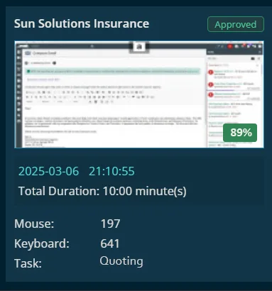The height and width of the screenshot is (291, 272).
Task: Click the Keyboard count value 641
Action: tap(110, 243)
